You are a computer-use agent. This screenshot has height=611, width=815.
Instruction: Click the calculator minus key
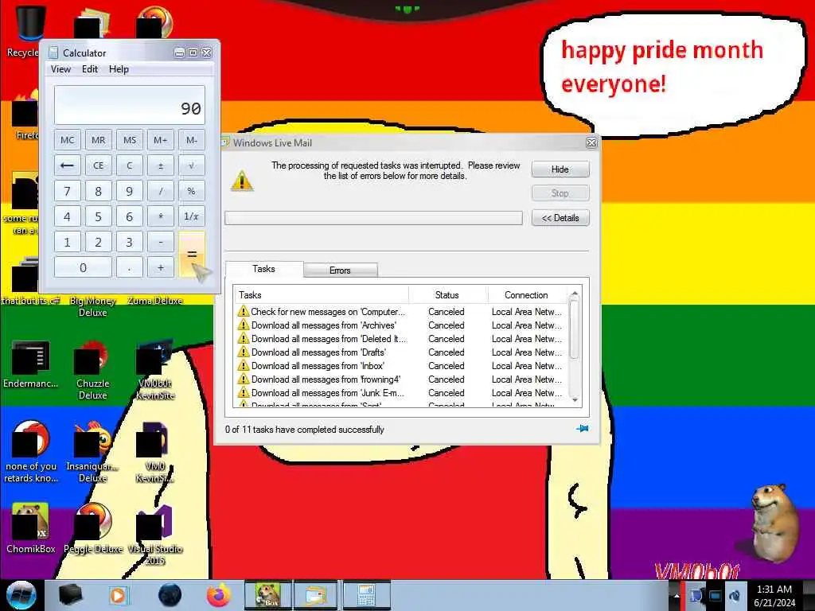click(x=161, y=242)
